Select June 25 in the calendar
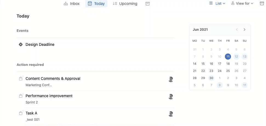The height and width of the screenshot is (126, 266). coord(228,71)
